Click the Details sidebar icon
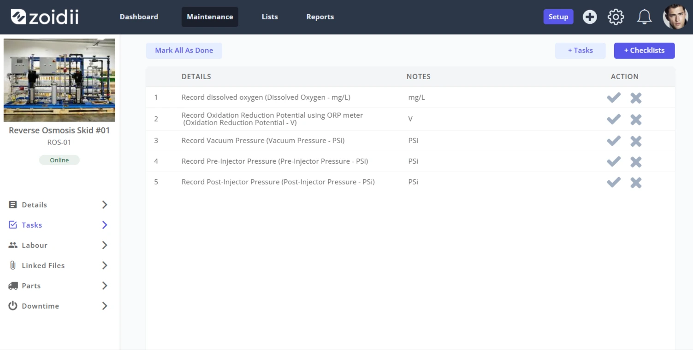This screenshot has width=693, height=350. (x=13, y=205)
